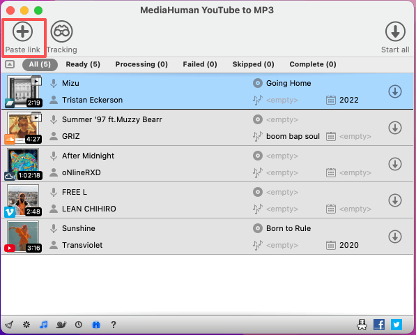View the Skipped (0) tab
The image size is (416, 335).
pyautogui.click(x=253, y=64)
